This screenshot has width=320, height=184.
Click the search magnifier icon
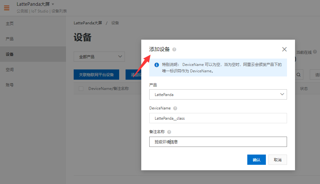click(299, 75)
